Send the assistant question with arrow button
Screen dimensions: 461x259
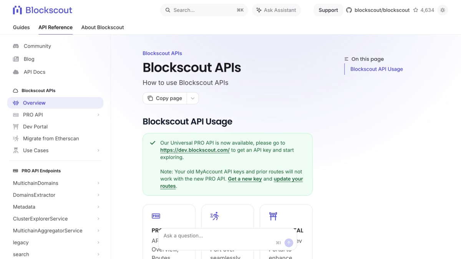(x=289, y=243)
